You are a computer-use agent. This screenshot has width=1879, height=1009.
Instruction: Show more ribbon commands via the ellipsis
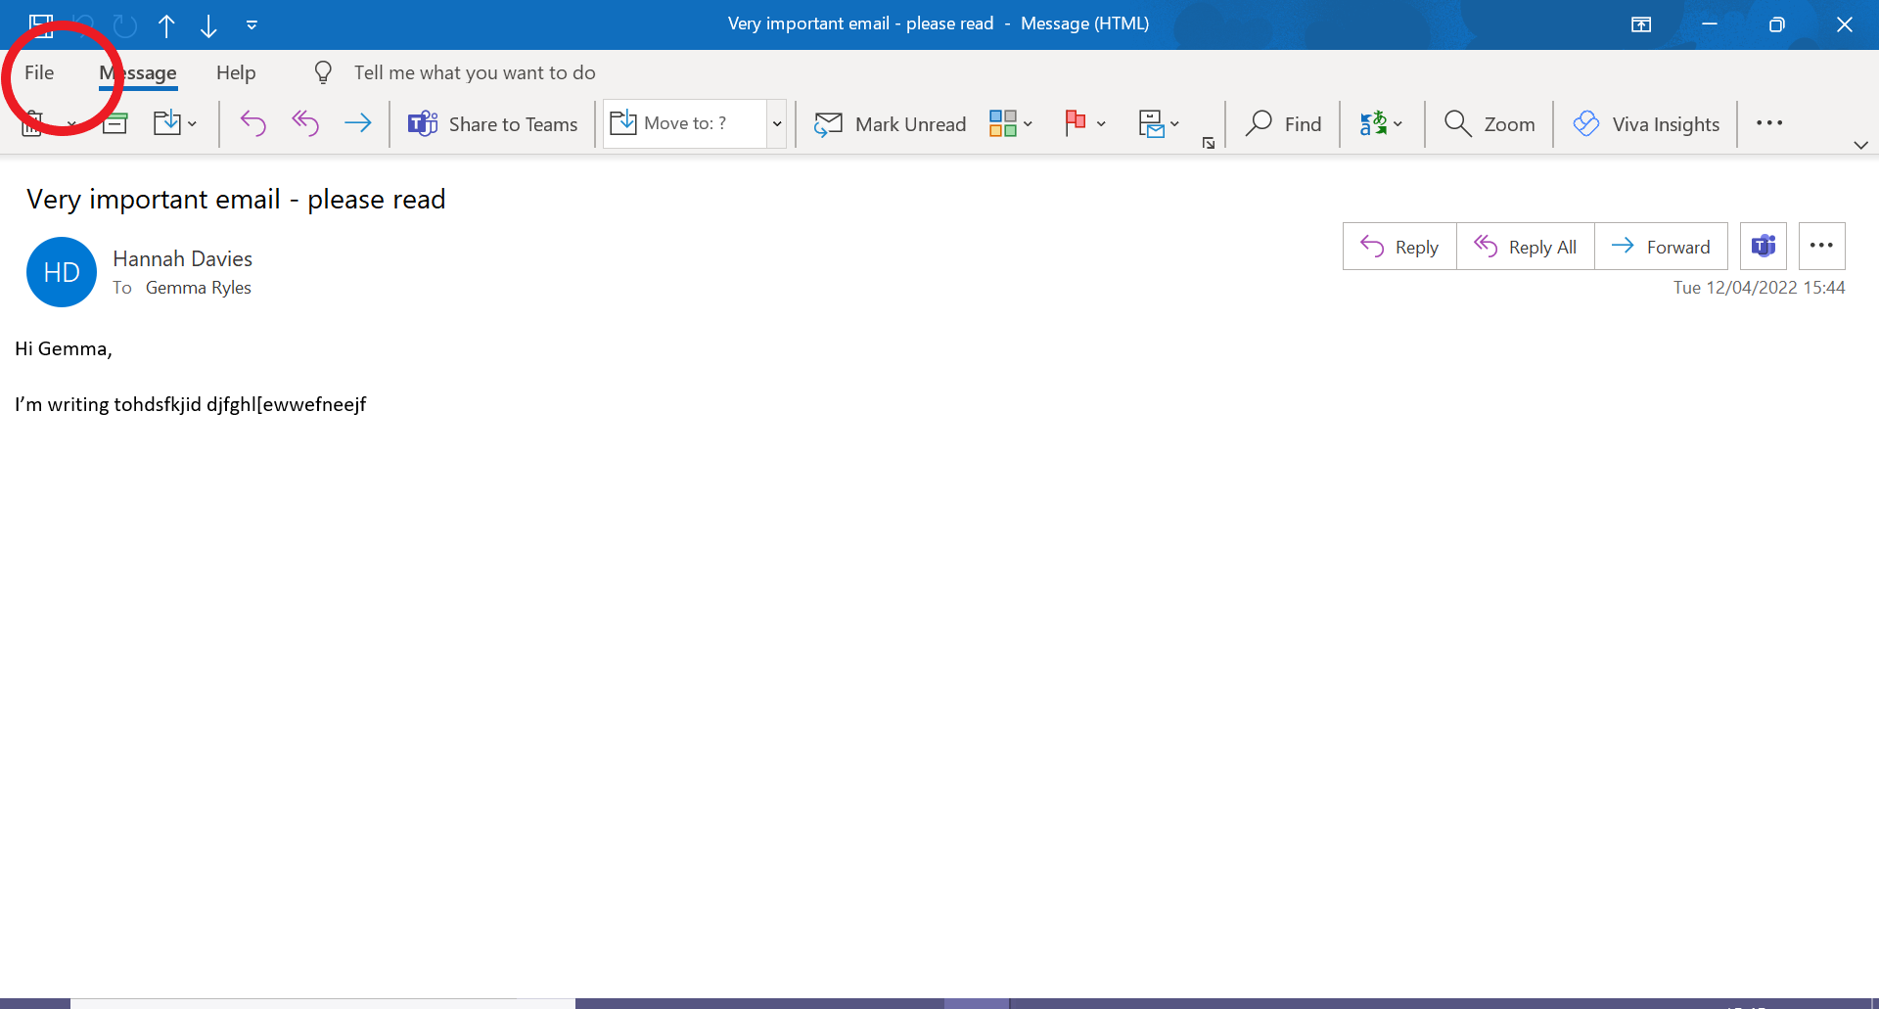(x=1769, y=123)
